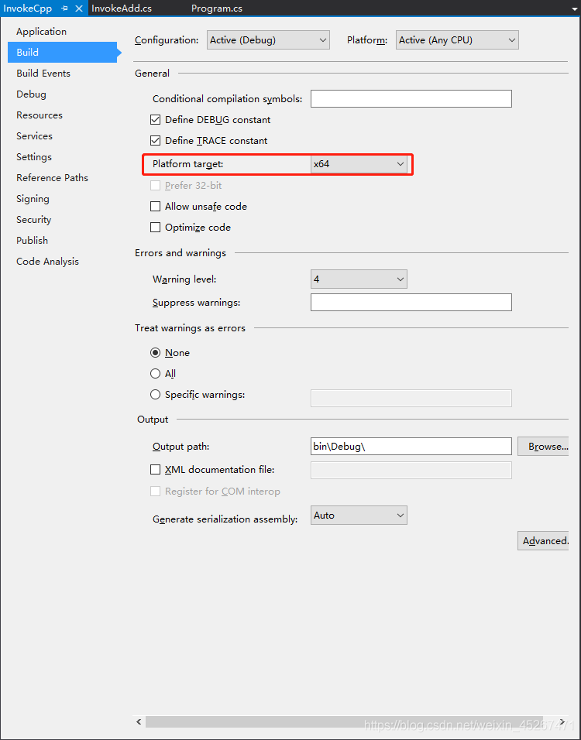This screenshot has height=740, width=581.
Task: Open the Security page
Action: click(x=33, y=220)
